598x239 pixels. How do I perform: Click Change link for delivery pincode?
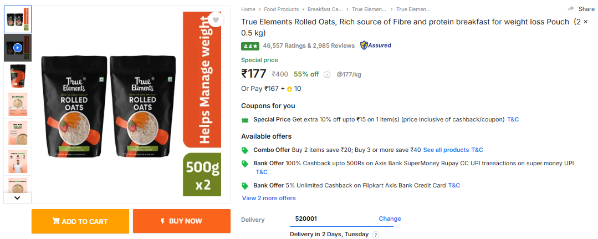click(x=390, y=218)
